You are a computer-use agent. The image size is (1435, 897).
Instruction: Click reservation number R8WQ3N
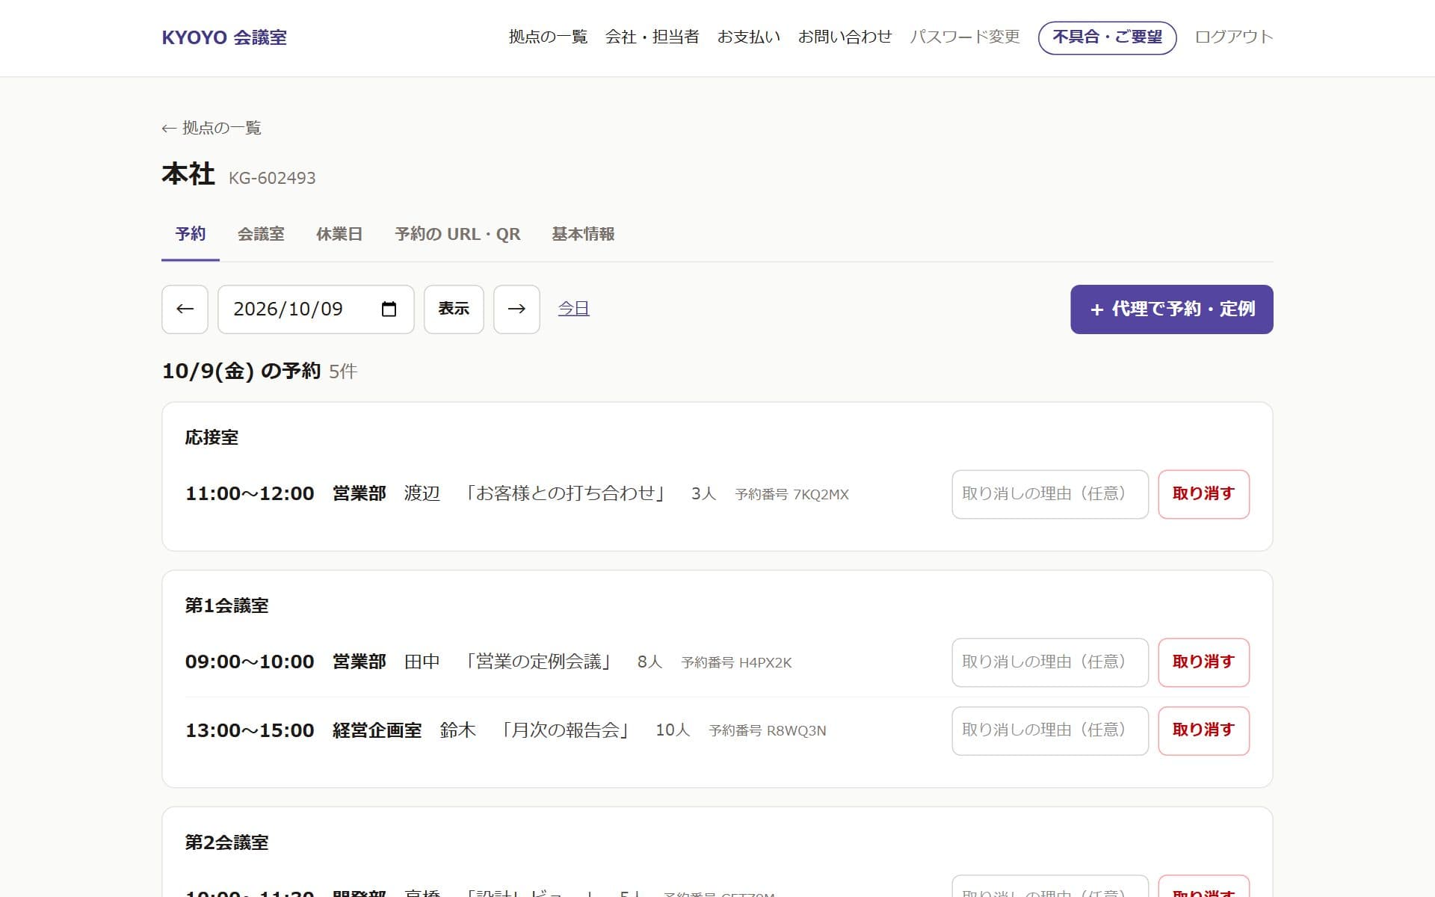pyautogui.click(x=768, y=730)
